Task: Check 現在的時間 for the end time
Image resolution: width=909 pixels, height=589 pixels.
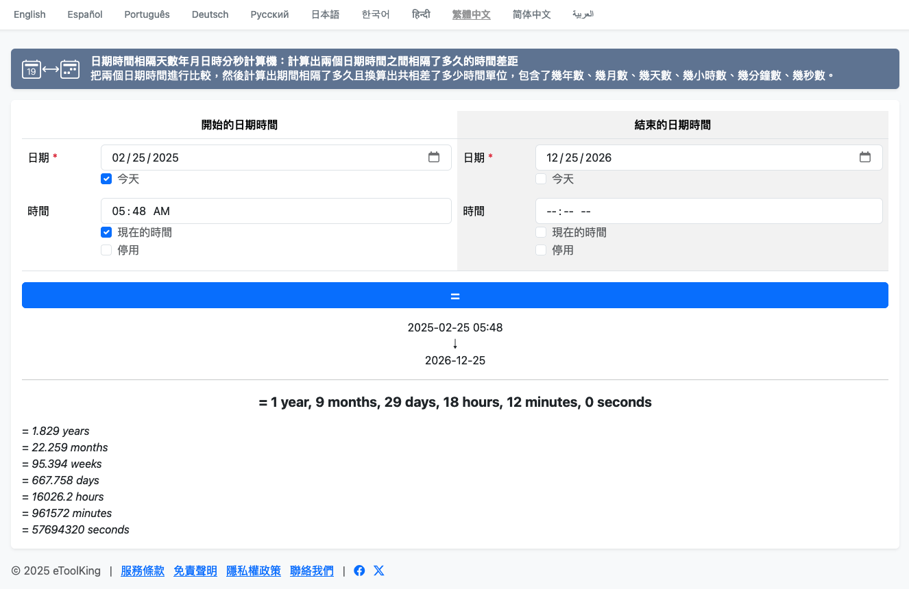Action: point(541,232)
